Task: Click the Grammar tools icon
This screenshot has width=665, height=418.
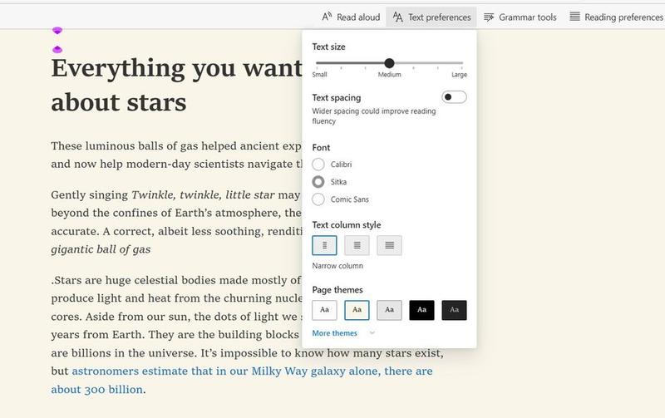Action: [489, 17]
